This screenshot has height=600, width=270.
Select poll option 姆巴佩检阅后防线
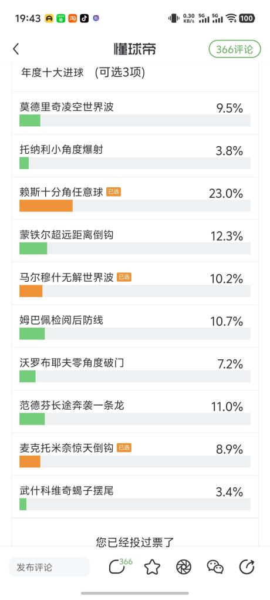pyautogui.click(x=135, y=326)
